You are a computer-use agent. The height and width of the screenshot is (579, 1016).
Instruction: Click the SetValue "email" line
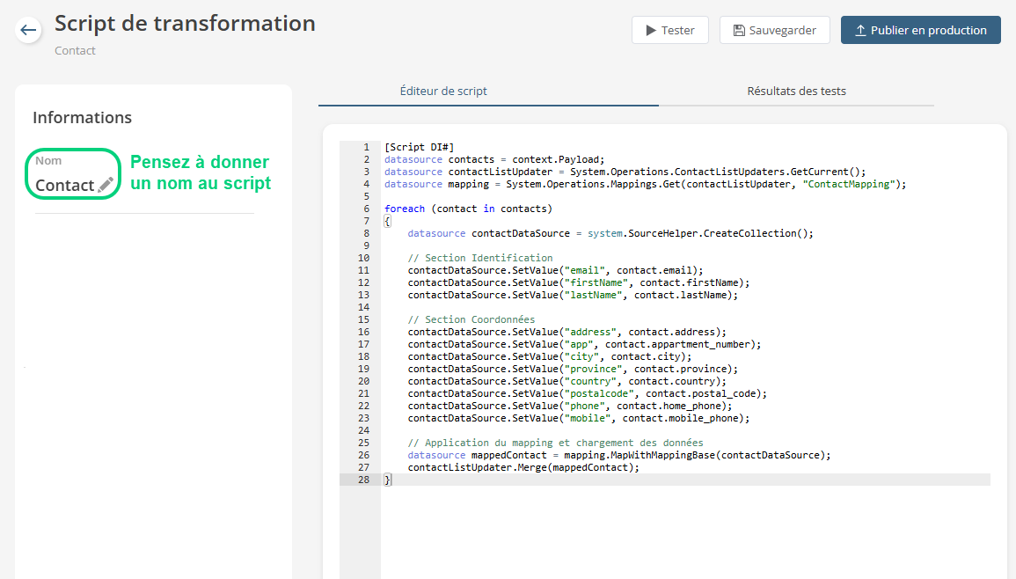point(555,270)
